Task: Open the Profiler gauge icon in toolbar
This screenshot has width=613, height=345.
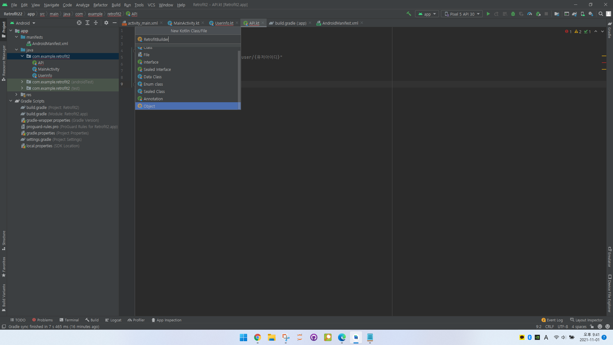Action: (530, 14)
